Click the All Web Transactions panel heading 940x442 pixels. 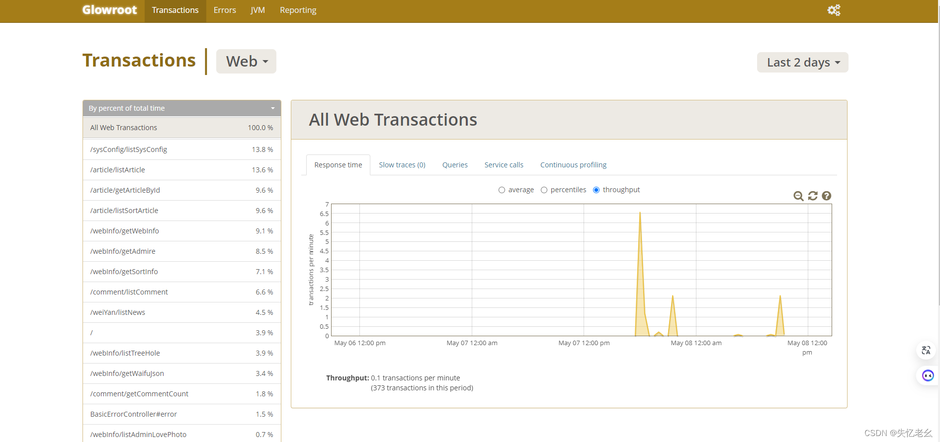tap(393, 120)
